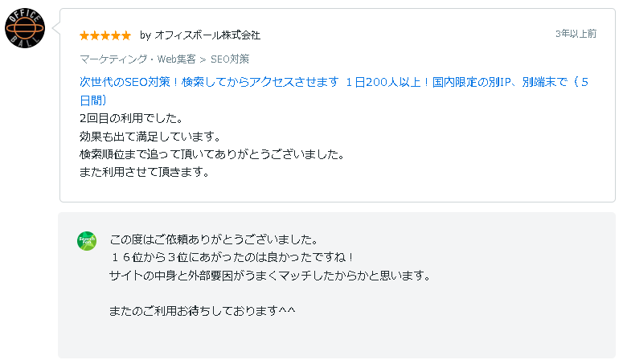Screen dimensions: 623x364
Task: Click the fourth orange rating star
Action: click(x=116, y=36)
